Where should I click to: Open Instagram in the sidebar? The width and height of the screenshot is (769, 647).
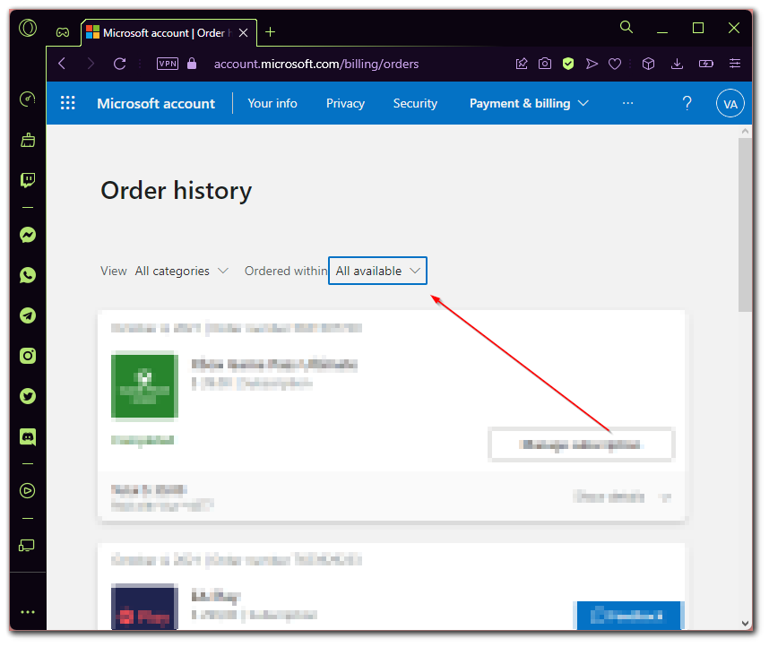[x=28, y=356]
